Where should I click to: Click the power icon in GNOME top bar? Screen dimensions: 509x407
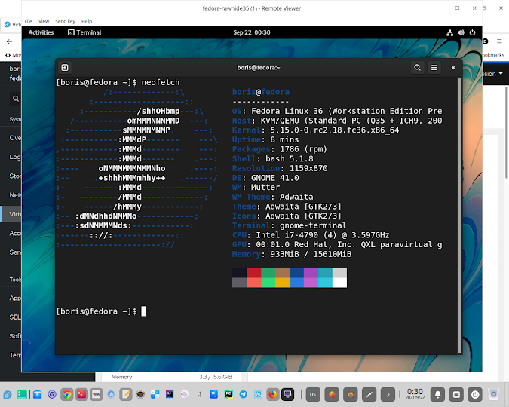coord(473,32)
